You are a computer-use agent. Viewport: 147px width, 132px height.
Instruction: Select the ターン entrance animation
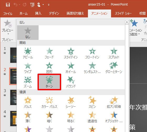click(x=49, y=82)
